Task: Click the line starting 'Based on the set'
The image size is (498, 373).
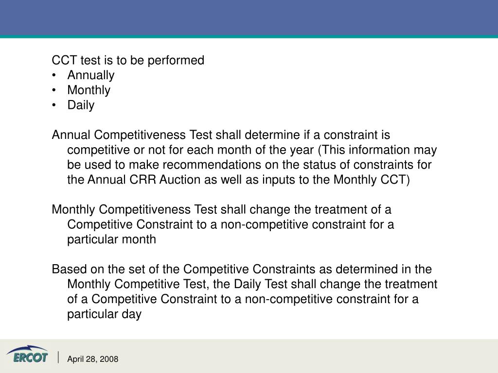Action: point(242,270)
